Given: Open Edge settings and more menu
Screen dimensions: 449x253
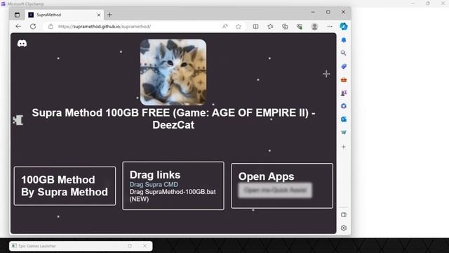Looking at the screenshot, I should [330, 27].
